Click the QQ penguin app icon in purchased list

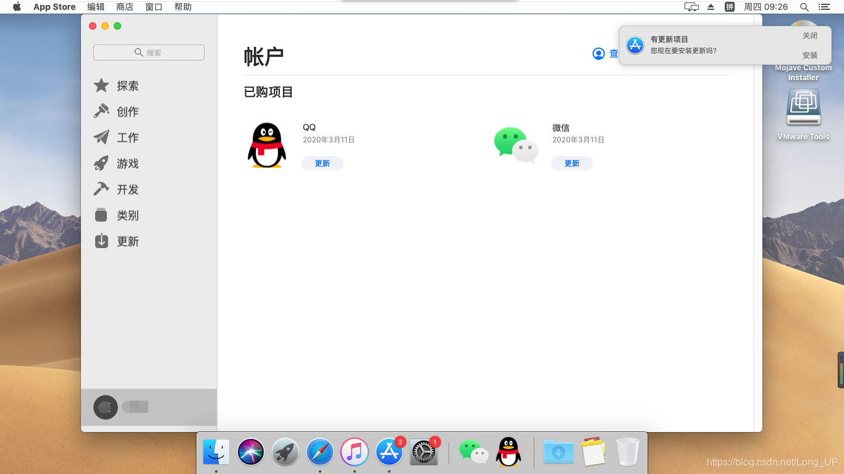[x=267, y=145]
